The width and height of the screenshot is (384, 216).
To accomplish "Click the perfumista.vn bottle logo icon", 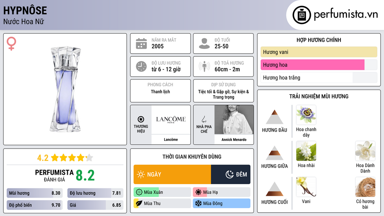I will coord(301,15).
